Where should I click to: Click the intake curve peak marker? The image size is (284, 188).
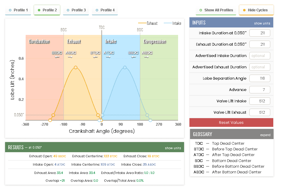[x=125, y=67]
